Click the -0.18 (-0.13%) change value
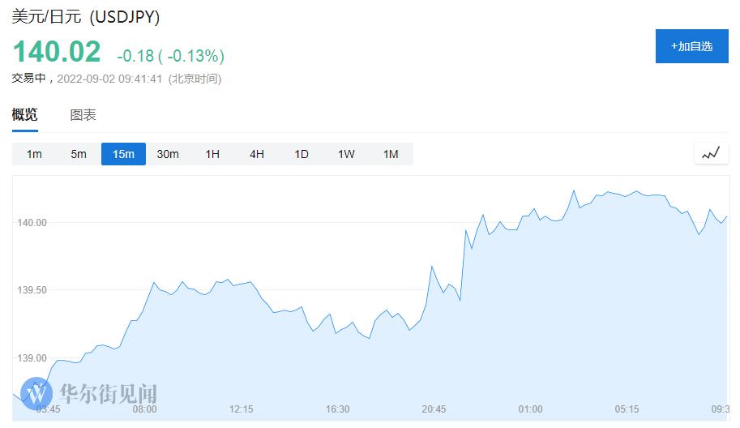The image size is (740, 428). [x=170, y=56]
